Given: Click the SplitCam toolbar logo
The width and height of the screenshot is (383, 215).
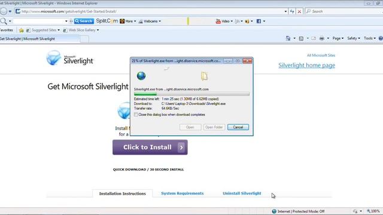Looking at the screenshot, I should coord(107,21).
